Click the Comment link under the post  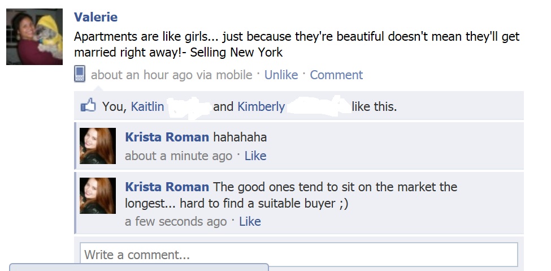(336, 75)
